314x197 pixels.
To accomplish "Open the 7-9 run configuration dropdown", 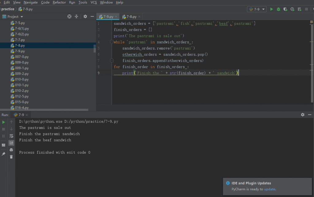I will [x=257, y=9].
